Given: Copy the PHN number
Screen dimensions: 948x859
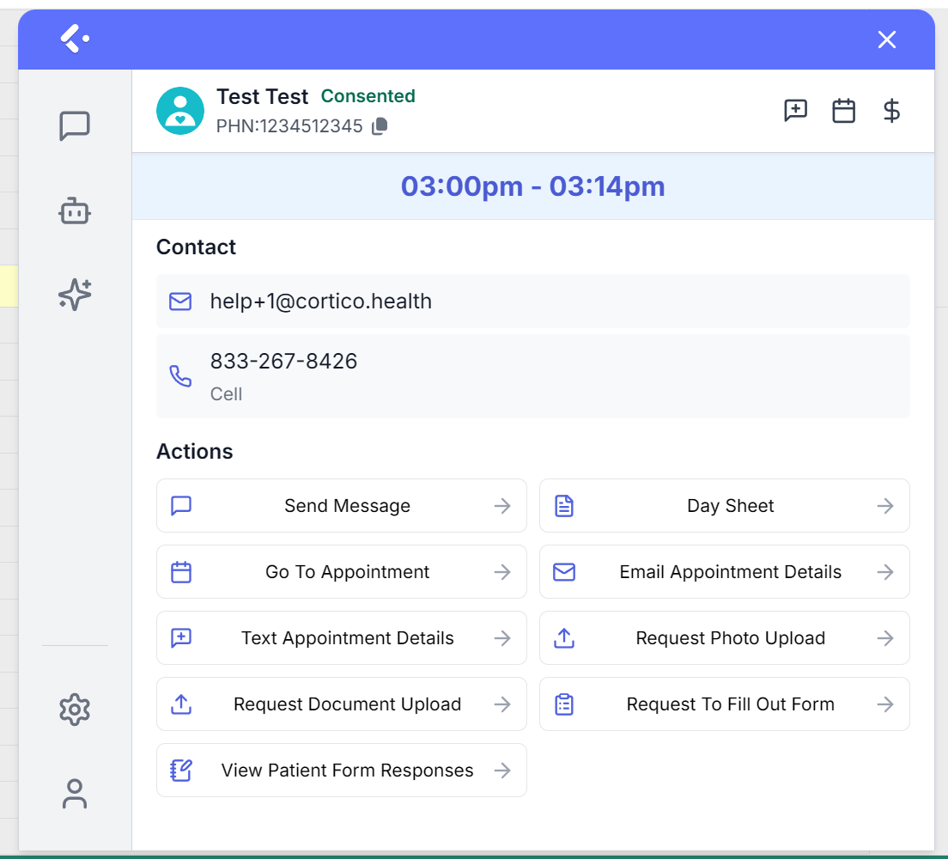Looking at the screenshot, I should click(x=380, y=125).
